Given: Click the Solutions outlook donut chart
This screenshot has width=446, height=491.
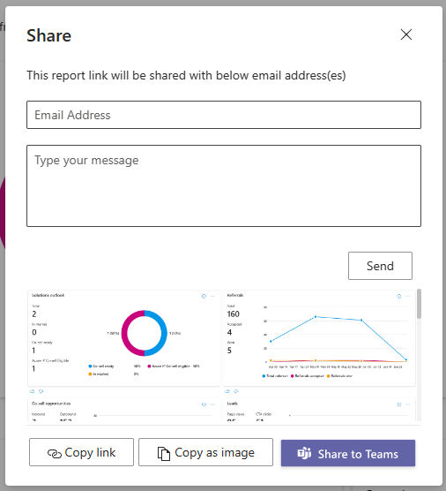Looking at the screenshot, I should pos(144,333).
